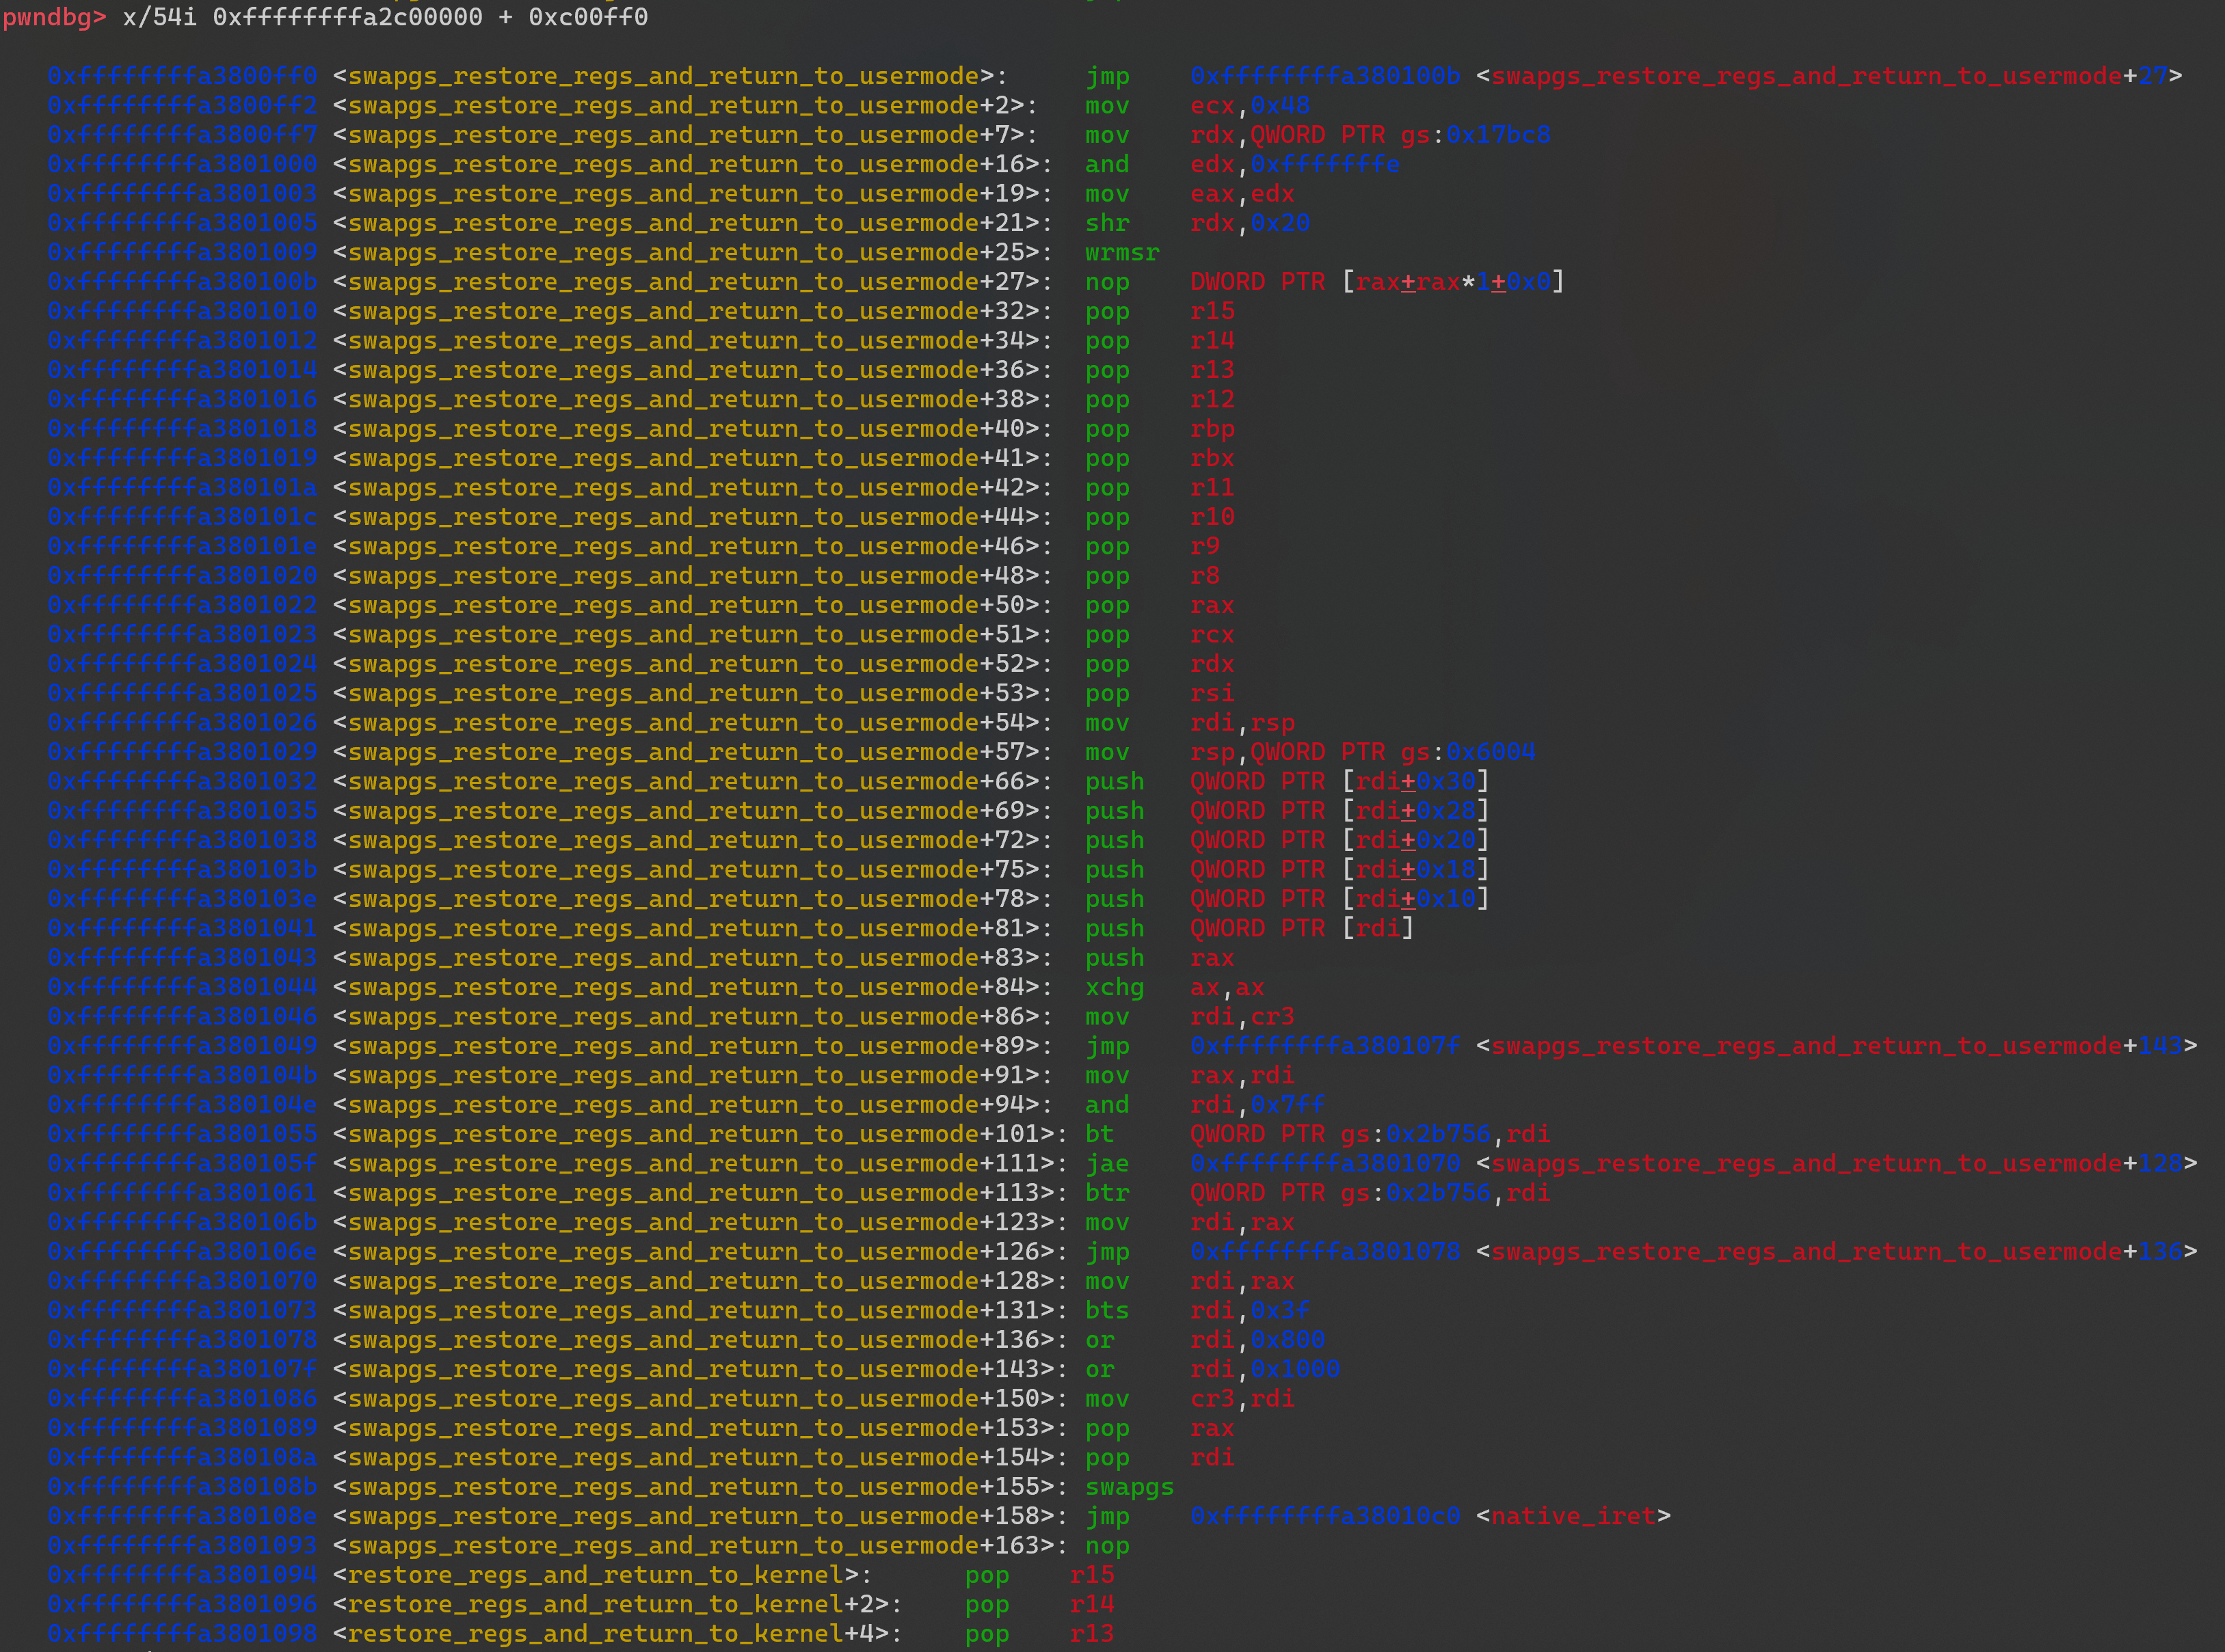Click the native_iret symbol
This screenshot has height=1652, width=2225.
[1573, 1516]
